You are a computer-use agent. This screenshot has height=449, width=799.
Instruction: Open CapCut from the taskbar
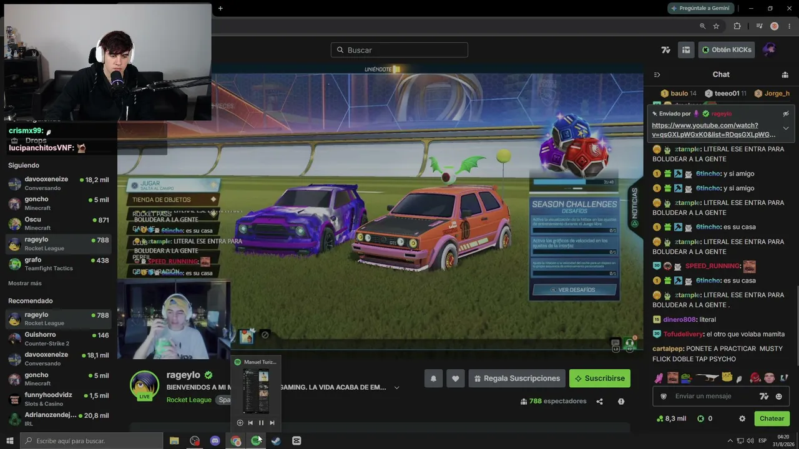[297, 441]
